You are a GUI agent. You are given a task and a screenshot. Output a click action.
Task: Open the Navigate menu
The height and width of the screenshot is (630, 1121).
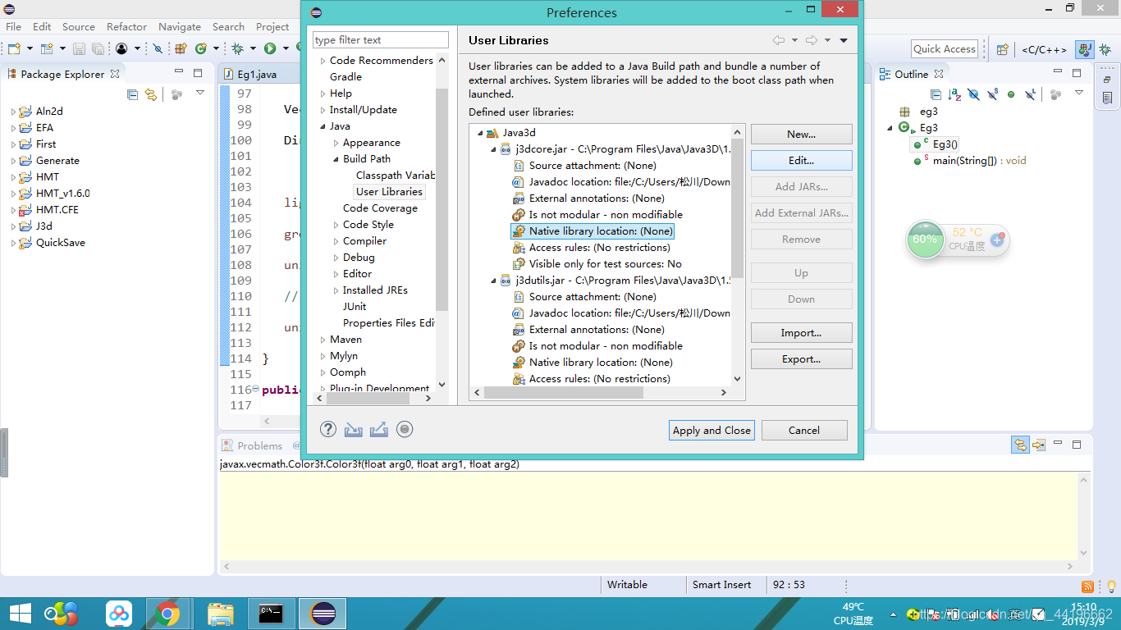click(x=180, y=26)
